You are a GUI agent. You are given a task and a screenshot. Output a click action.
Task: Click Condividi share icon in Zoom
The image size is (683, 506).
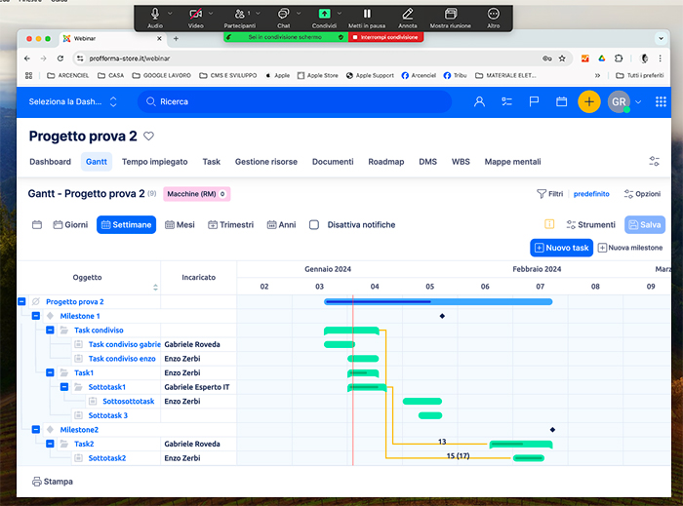click(324, 15)
